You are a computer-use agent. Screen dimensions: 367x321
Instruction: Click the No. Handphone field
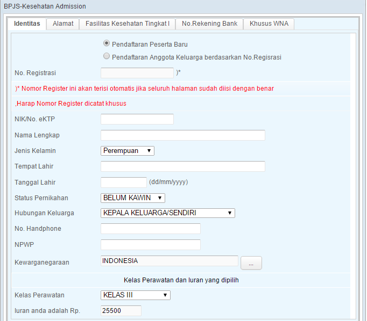[151, 229]
